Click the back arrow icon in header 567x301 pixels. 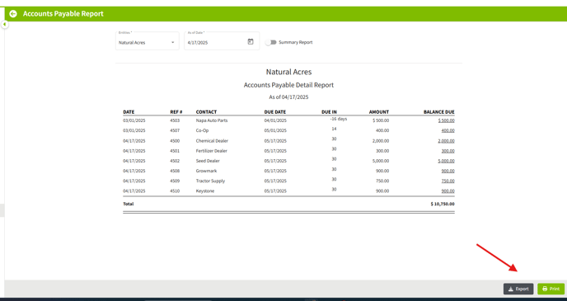pyautogui.click(x=13, y=14)
